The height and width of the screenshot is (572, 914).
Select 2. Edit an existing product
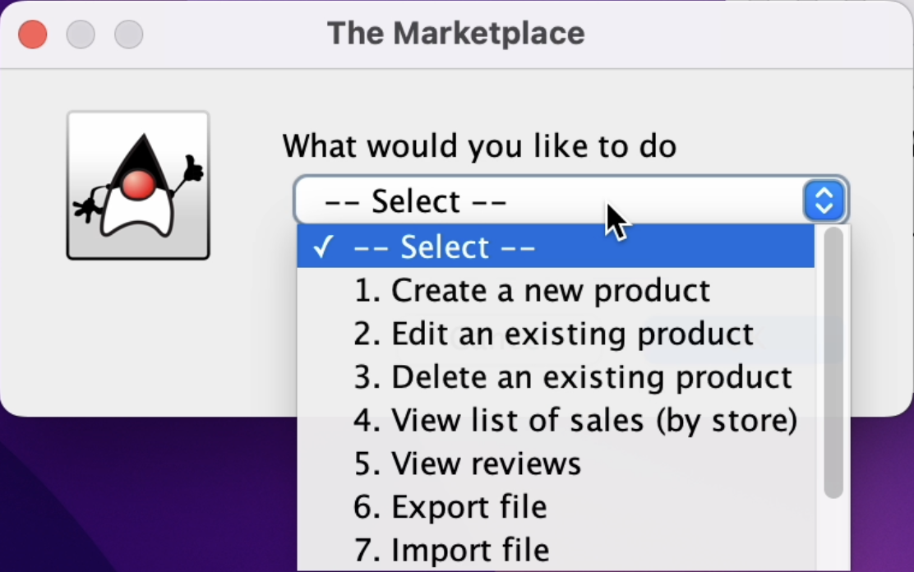click(556, 334)
